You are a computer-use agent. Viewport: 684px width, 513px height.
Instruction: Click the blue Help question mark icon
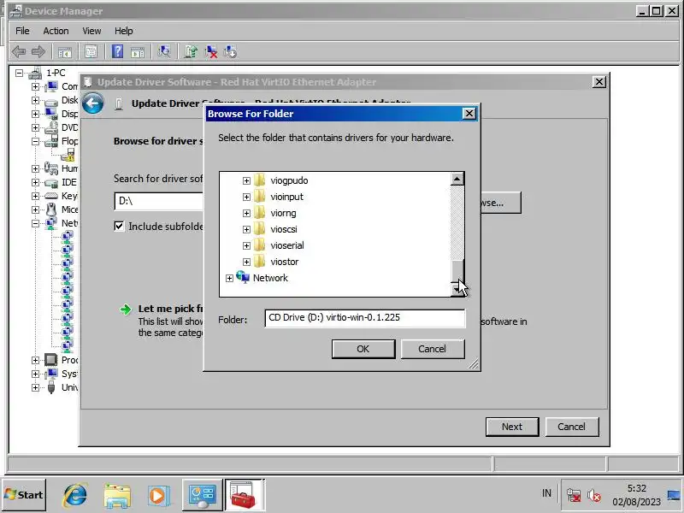[x=117, y=52]
